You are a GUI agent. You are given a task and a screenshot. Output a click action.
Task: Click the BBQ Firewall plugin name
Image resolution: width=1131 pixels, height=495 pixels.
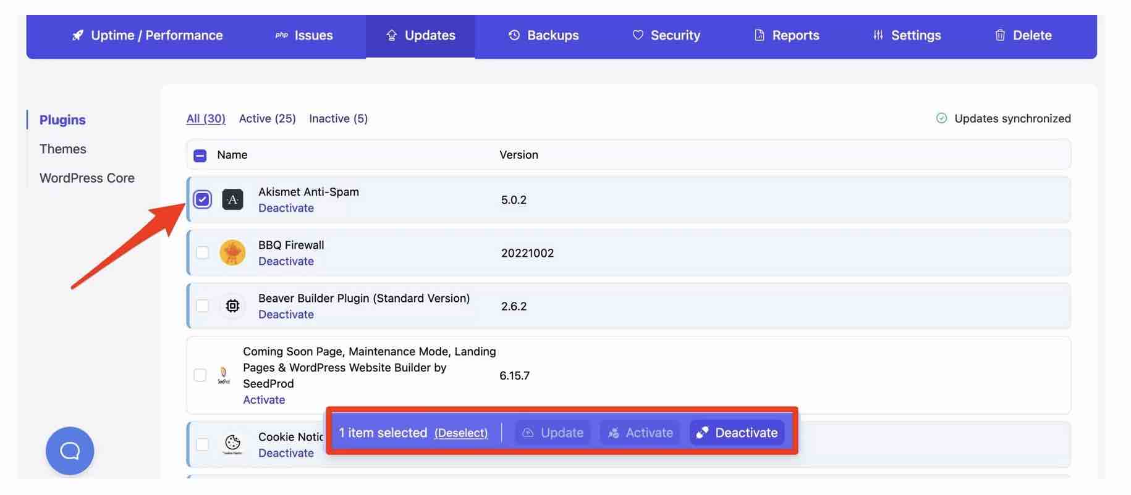291,245
